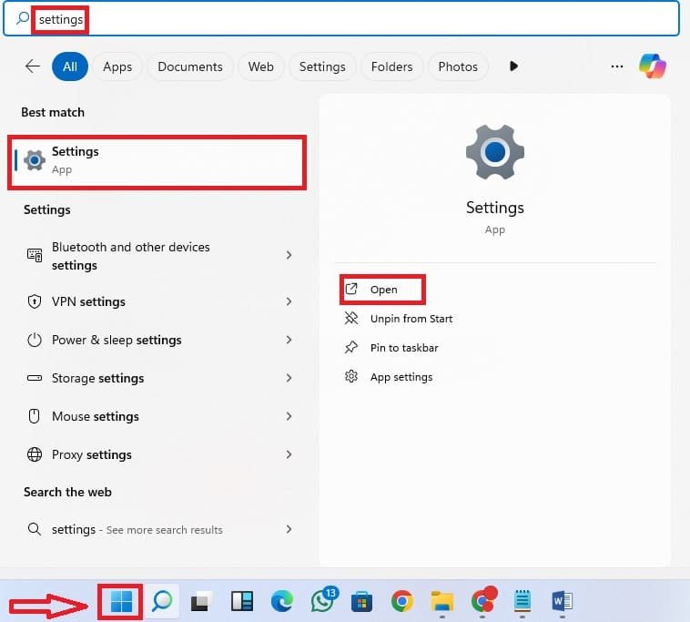Expand Bluetooth and other devices settings chevron
The width and height of the screenshot is (690, 622).
point(289,255)
